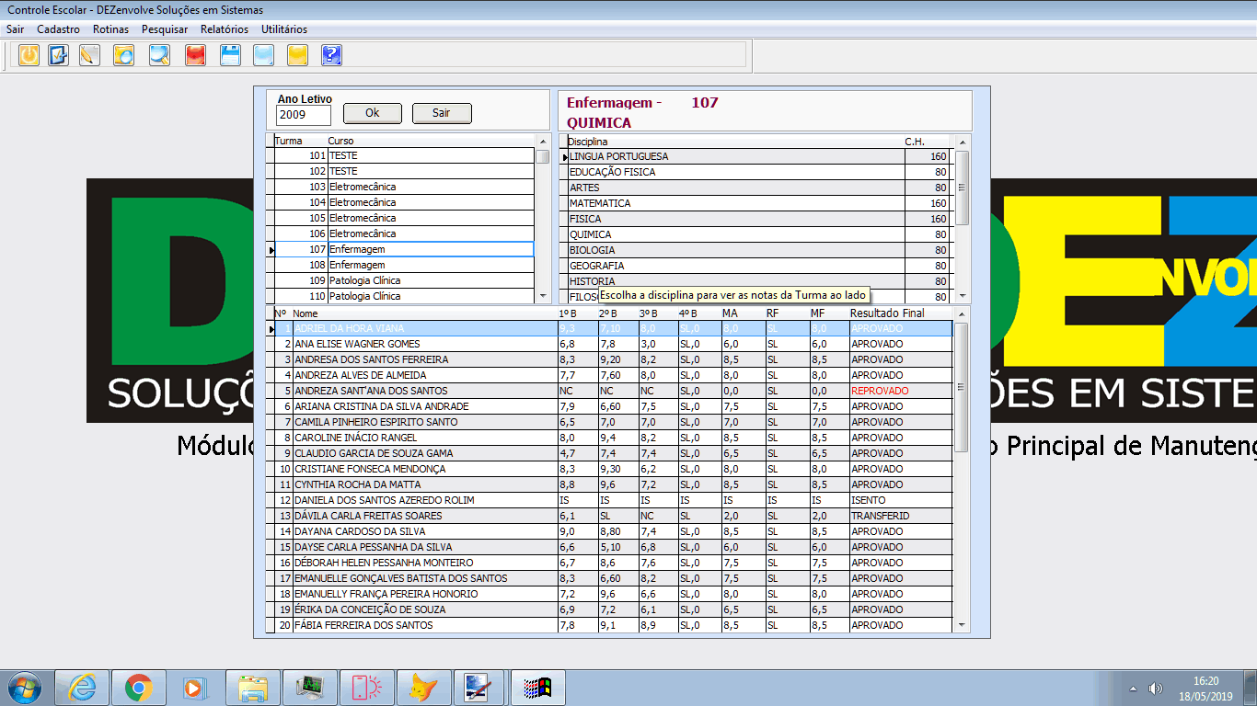Open the Utilitários menu
The height and width of the screenshot is (706, 1257).
tap(284, 29)
